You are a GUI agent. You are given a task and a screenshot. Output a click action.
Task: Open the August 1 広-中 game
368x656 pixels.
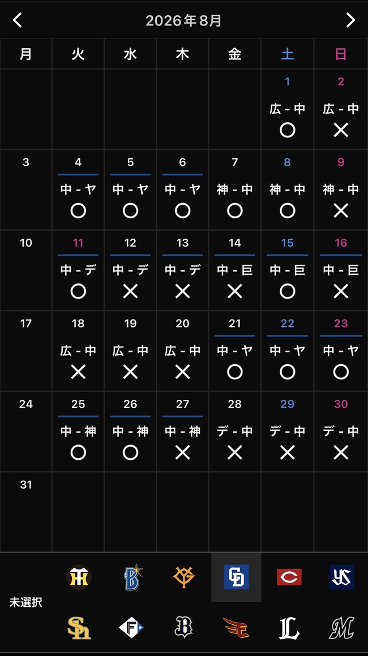click(x=287, y=109)
